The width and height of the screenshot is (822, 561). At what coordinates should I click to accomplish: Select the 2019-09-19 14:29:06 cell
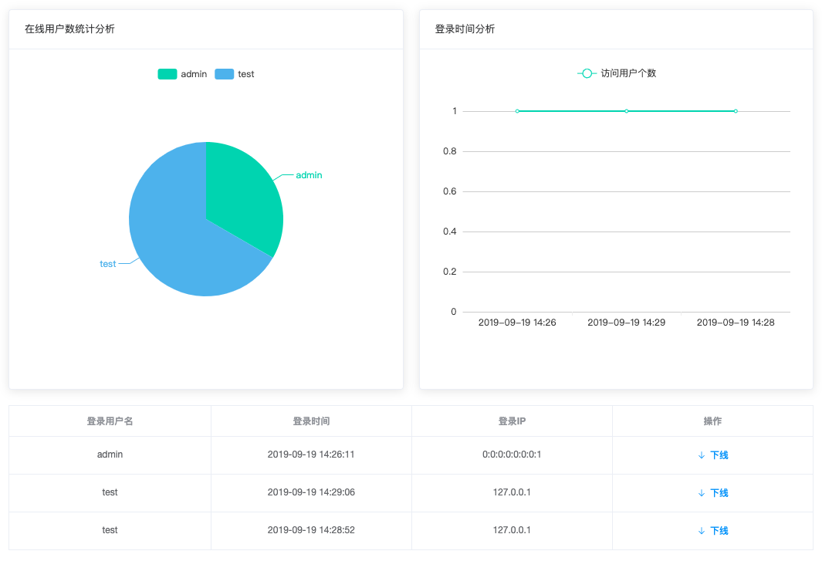coord(311,492)
